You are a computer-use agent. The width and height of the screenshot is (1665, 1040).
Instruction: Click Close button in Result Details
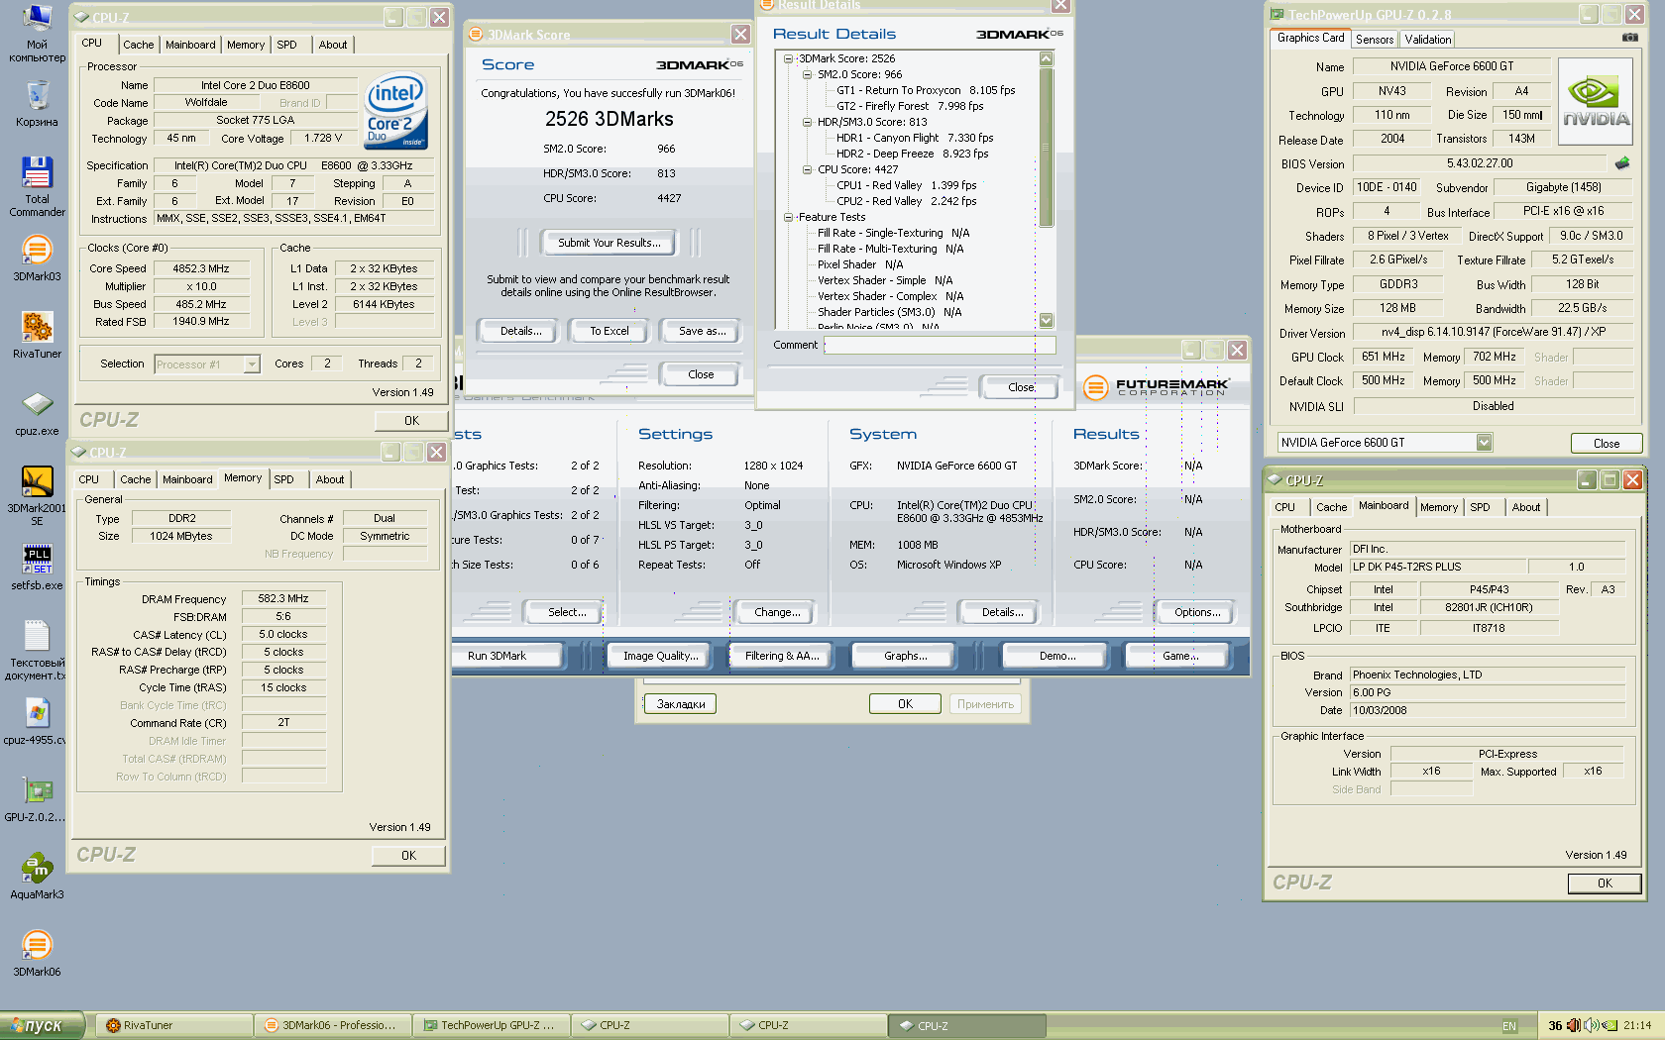[x=1020, y=387]
